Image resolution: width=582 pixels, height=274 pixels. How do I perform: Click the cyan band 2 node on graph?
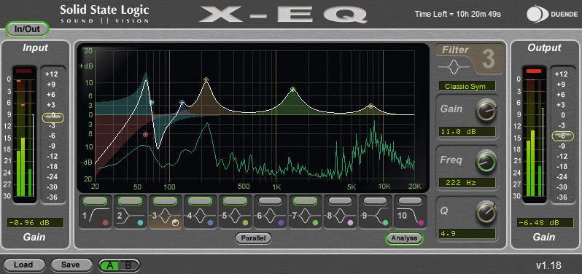(x=151, y=103)
